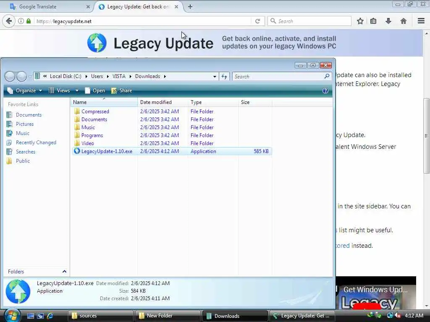Select the Video folder

click(x=87, y=143)
